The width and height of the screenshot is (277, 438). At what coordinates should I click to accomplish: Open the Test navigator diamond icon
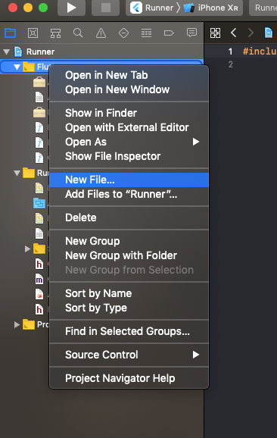(123, 33)
